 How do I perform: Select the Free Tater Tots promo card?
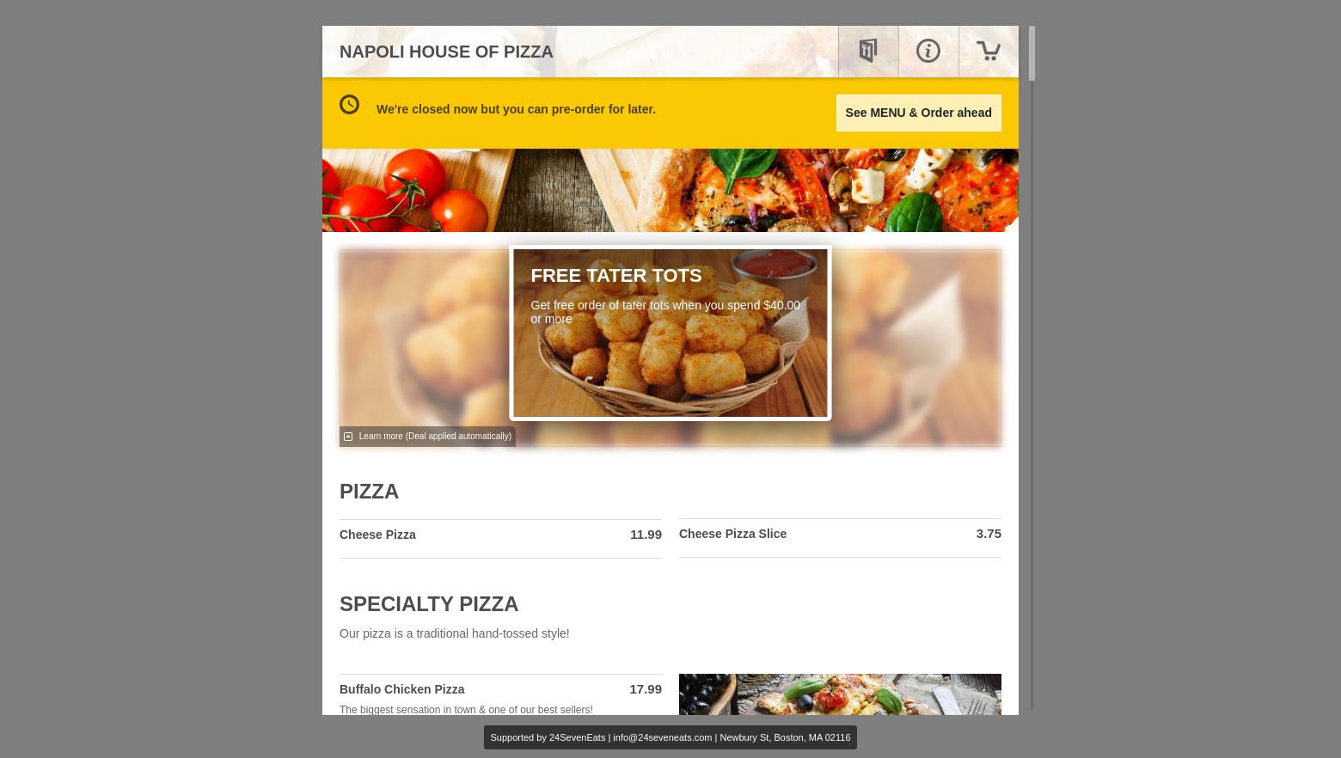coord(670,333)
